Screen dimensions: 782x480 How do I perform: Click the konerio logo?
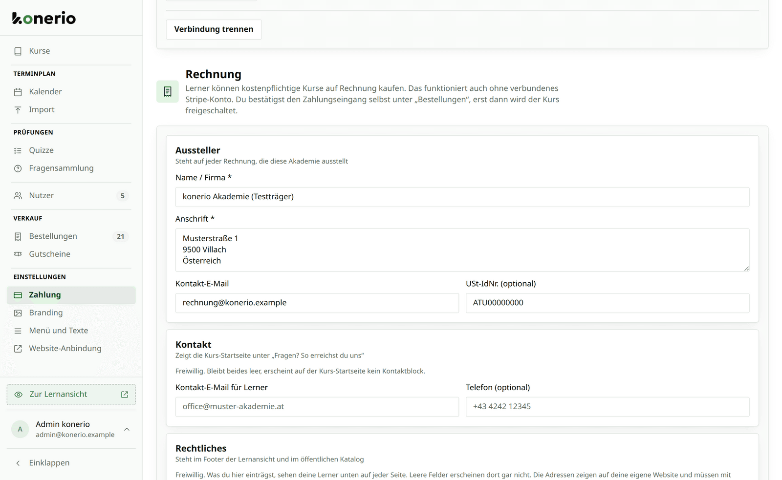tap(44, 18)
